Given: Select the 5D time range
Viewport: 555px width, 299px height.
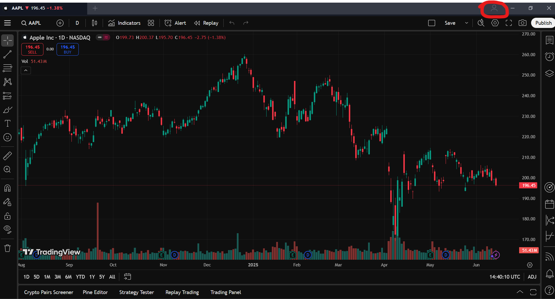Looking at the screenshot, I should pyautogui.click(x=36, y=277).
